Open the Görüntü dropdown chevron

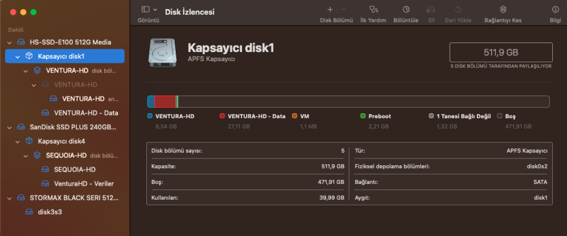pyautogui.click(x=155, y=10)
